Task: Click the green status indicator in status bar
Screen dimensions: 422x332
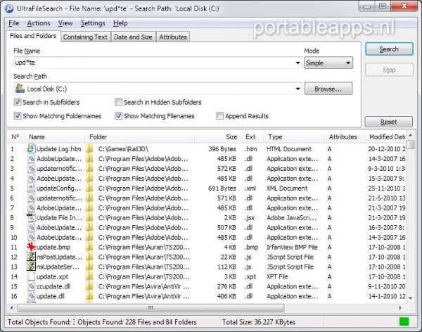Action: (403, 322)
